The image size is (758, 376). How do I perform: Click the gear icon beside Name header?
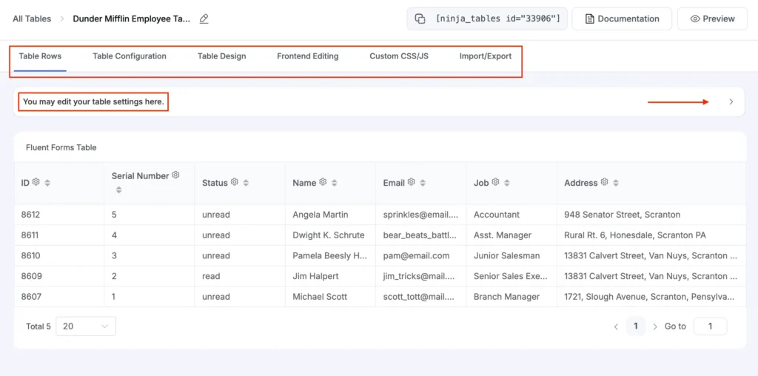coord(323,182)
